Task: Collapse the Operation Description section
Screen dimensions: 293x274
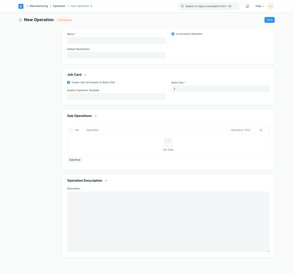Action: point(106,181)
